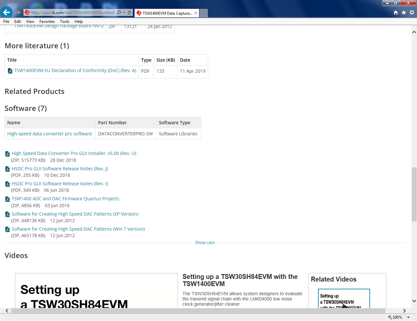Click the file icon beside DAC Patterns Win 7
Viewport: 417px width, 321px height.
tap(7, 229)
